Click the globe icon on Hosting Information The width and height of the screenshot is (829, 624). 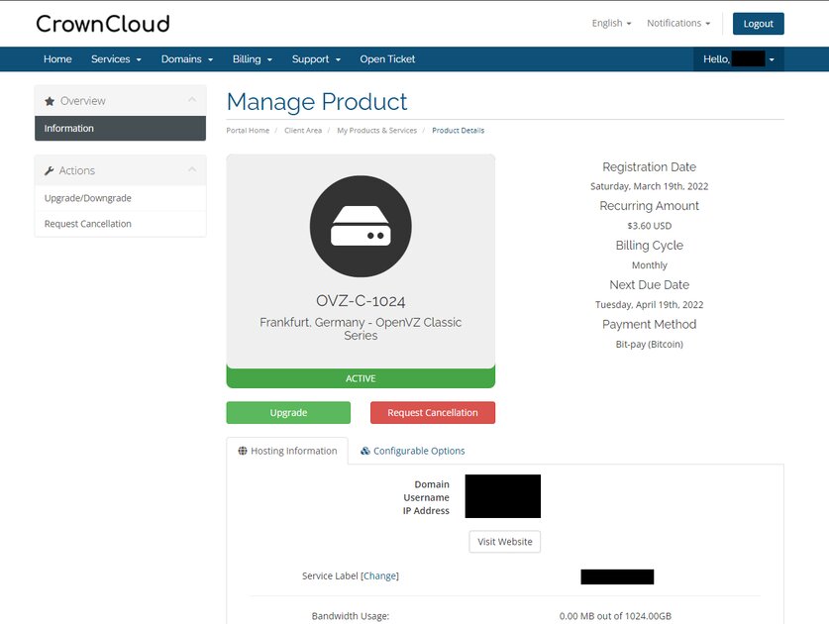pos(243,451)
